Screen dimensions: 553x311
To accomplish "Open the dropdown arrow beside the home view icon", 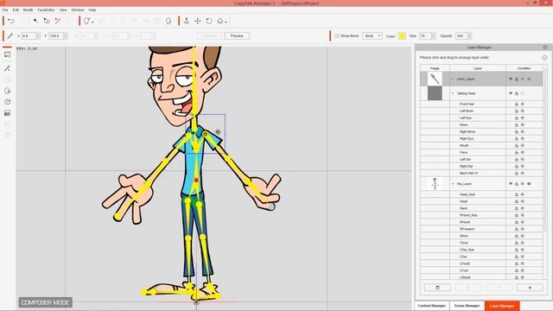I will point(226,22).
